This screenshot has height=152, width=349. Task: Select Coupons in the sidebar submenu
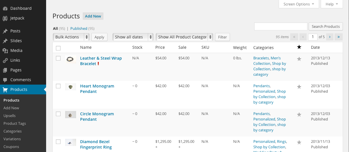pos(11,147)
